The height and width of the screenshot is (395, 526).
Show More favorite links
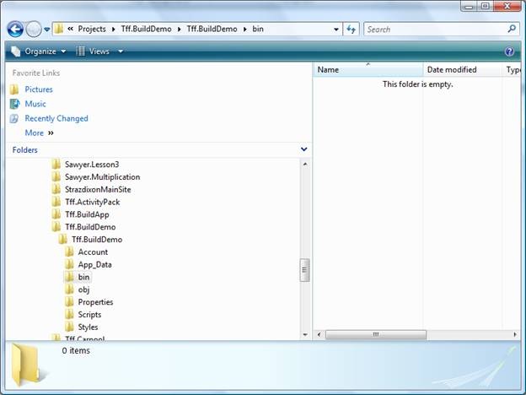click(x=38, y=133)
